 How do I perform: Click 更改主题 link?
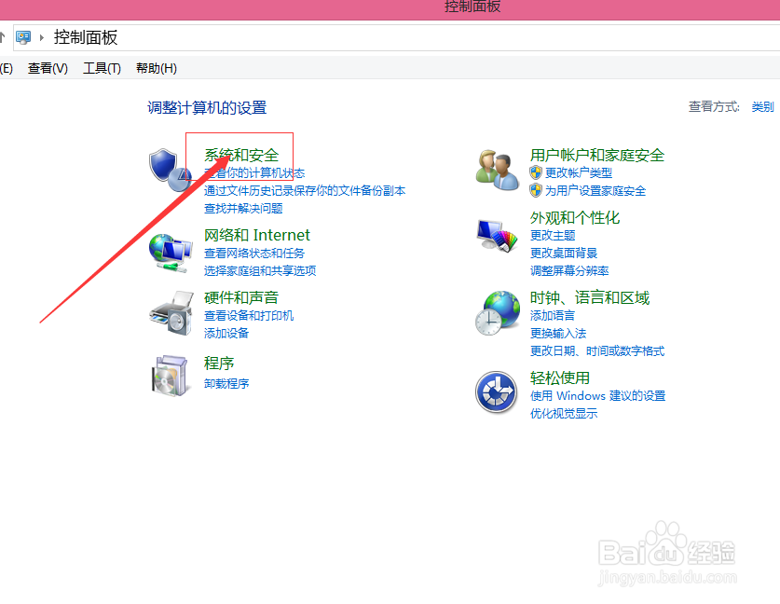[553, 235]
